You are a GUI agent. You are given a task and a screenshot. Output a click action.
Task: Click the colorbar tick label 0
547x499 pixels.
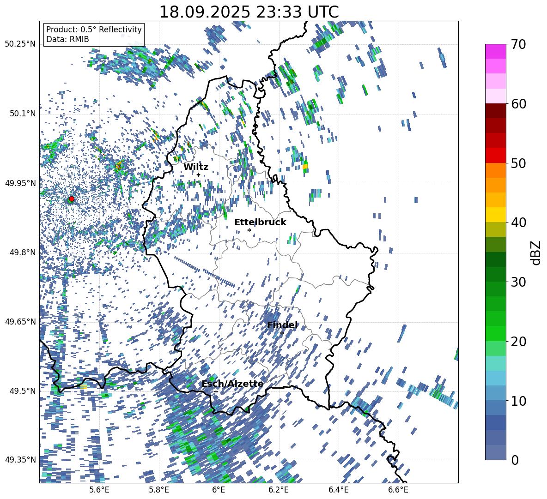[515, 460]
